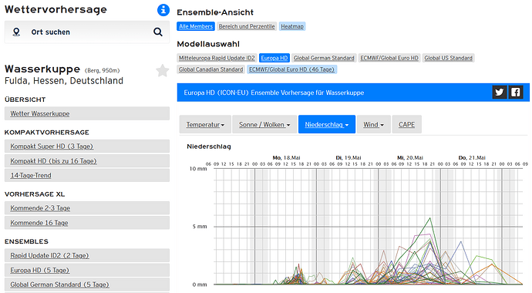
Task: Open Kompakt Super HD (3 Tage)
Action: point(87,146)
